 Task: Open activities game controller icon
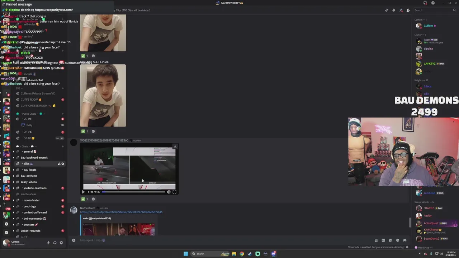tap(405, 240)
